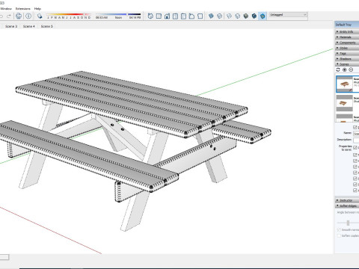Select Shaded With Textures style icon
Screen dimensions: 359x269
[x=254, y=16]
